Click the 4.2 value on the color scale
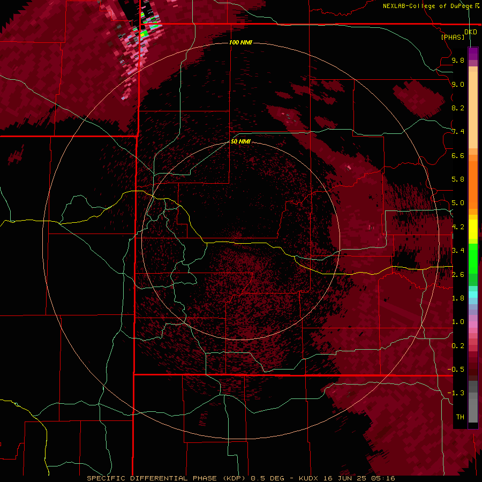The height and width of the screenshot is (482, 482). pos(458,227)
